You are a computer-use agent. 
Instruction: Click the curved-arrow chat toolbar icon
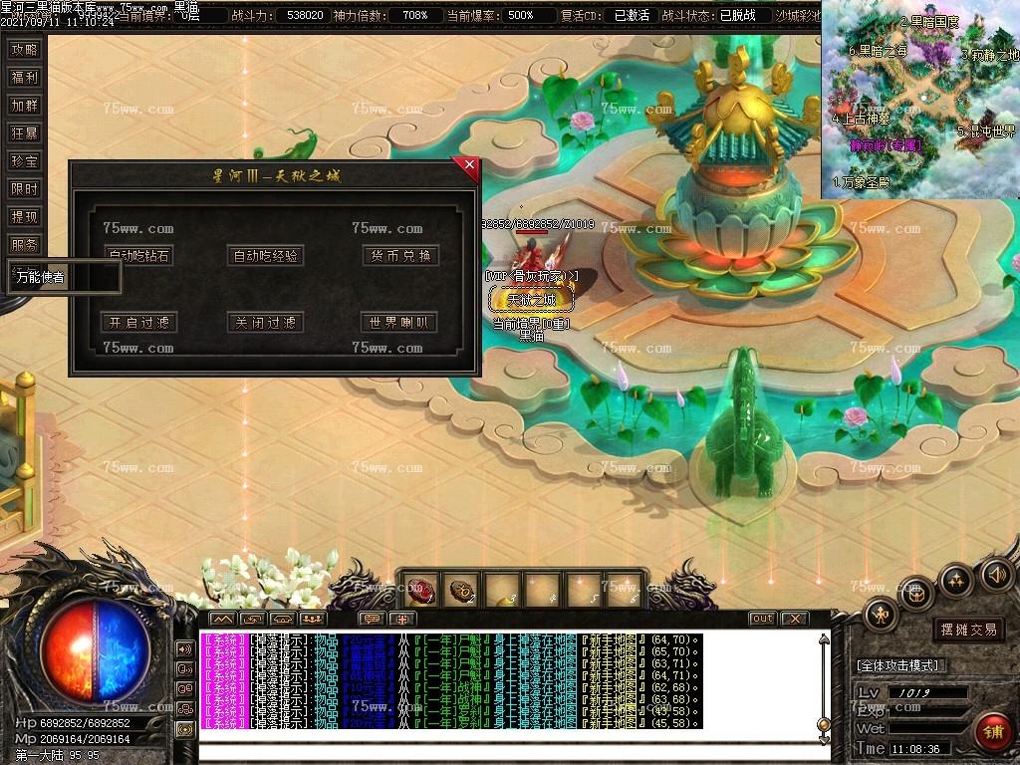[252, 619]
